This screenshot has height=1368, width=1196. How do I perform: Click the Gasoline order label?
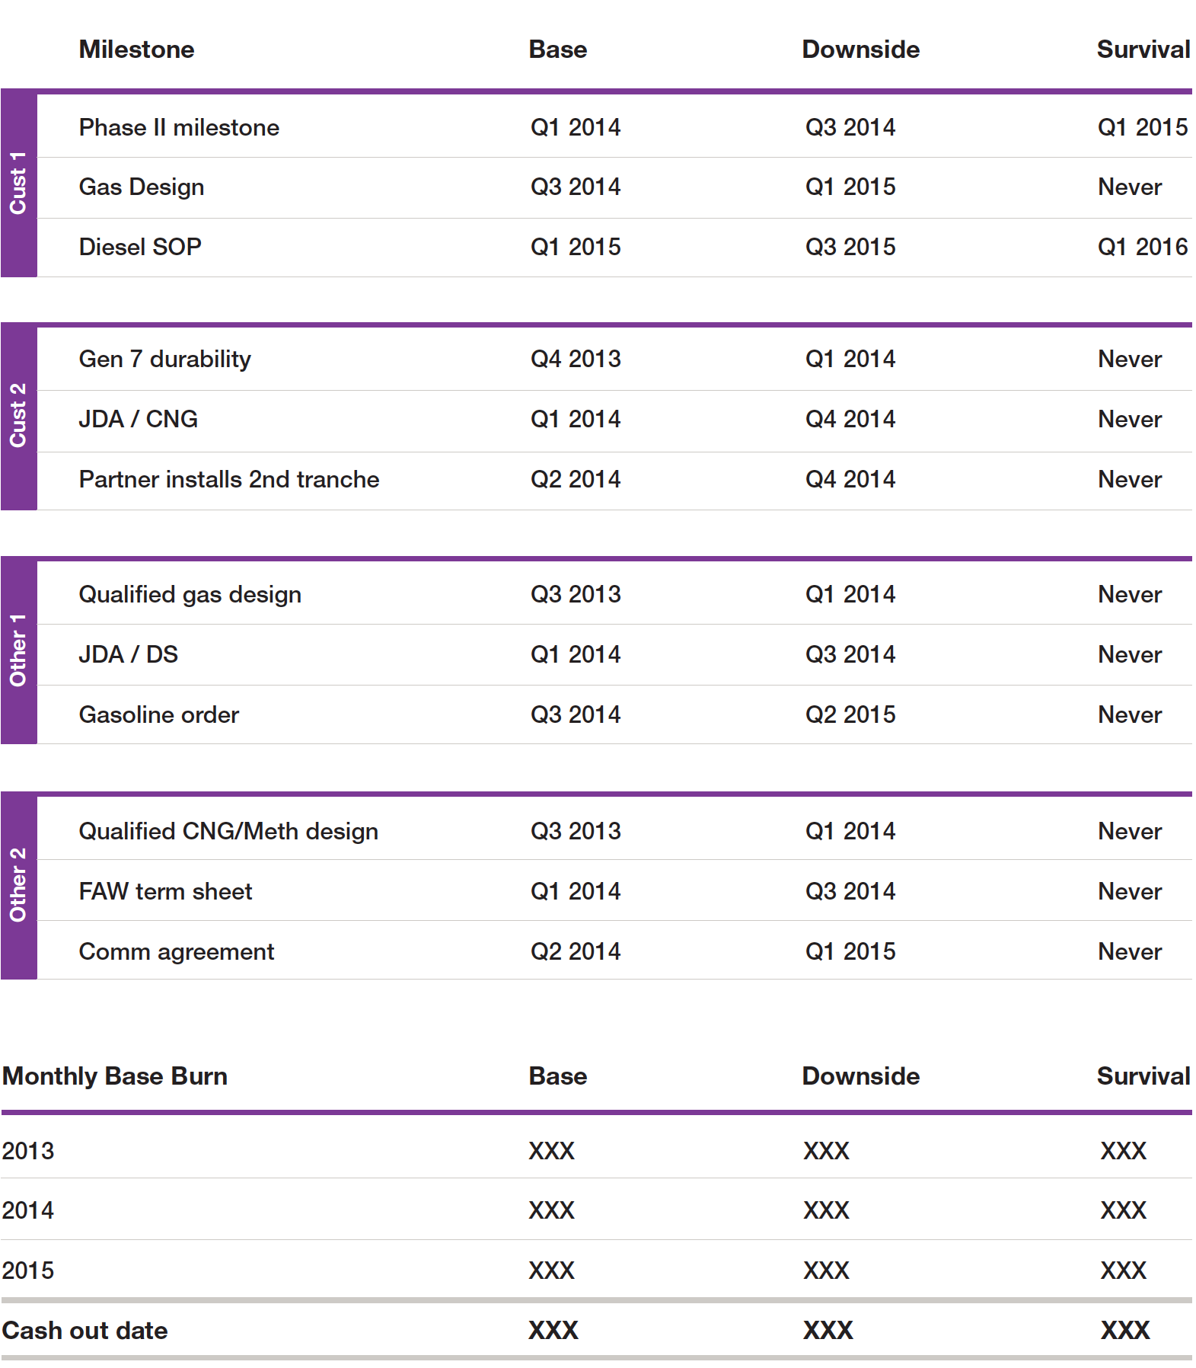[159, 714]
